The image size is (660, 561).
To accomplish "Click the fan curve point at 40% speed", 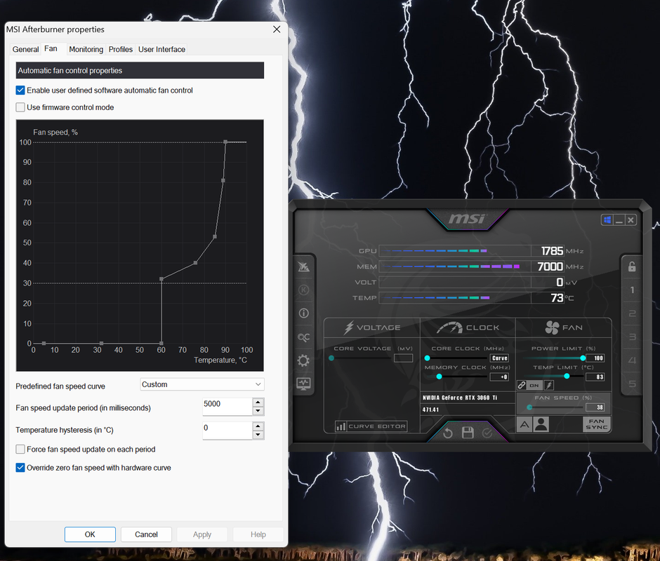I will point(195,263).
